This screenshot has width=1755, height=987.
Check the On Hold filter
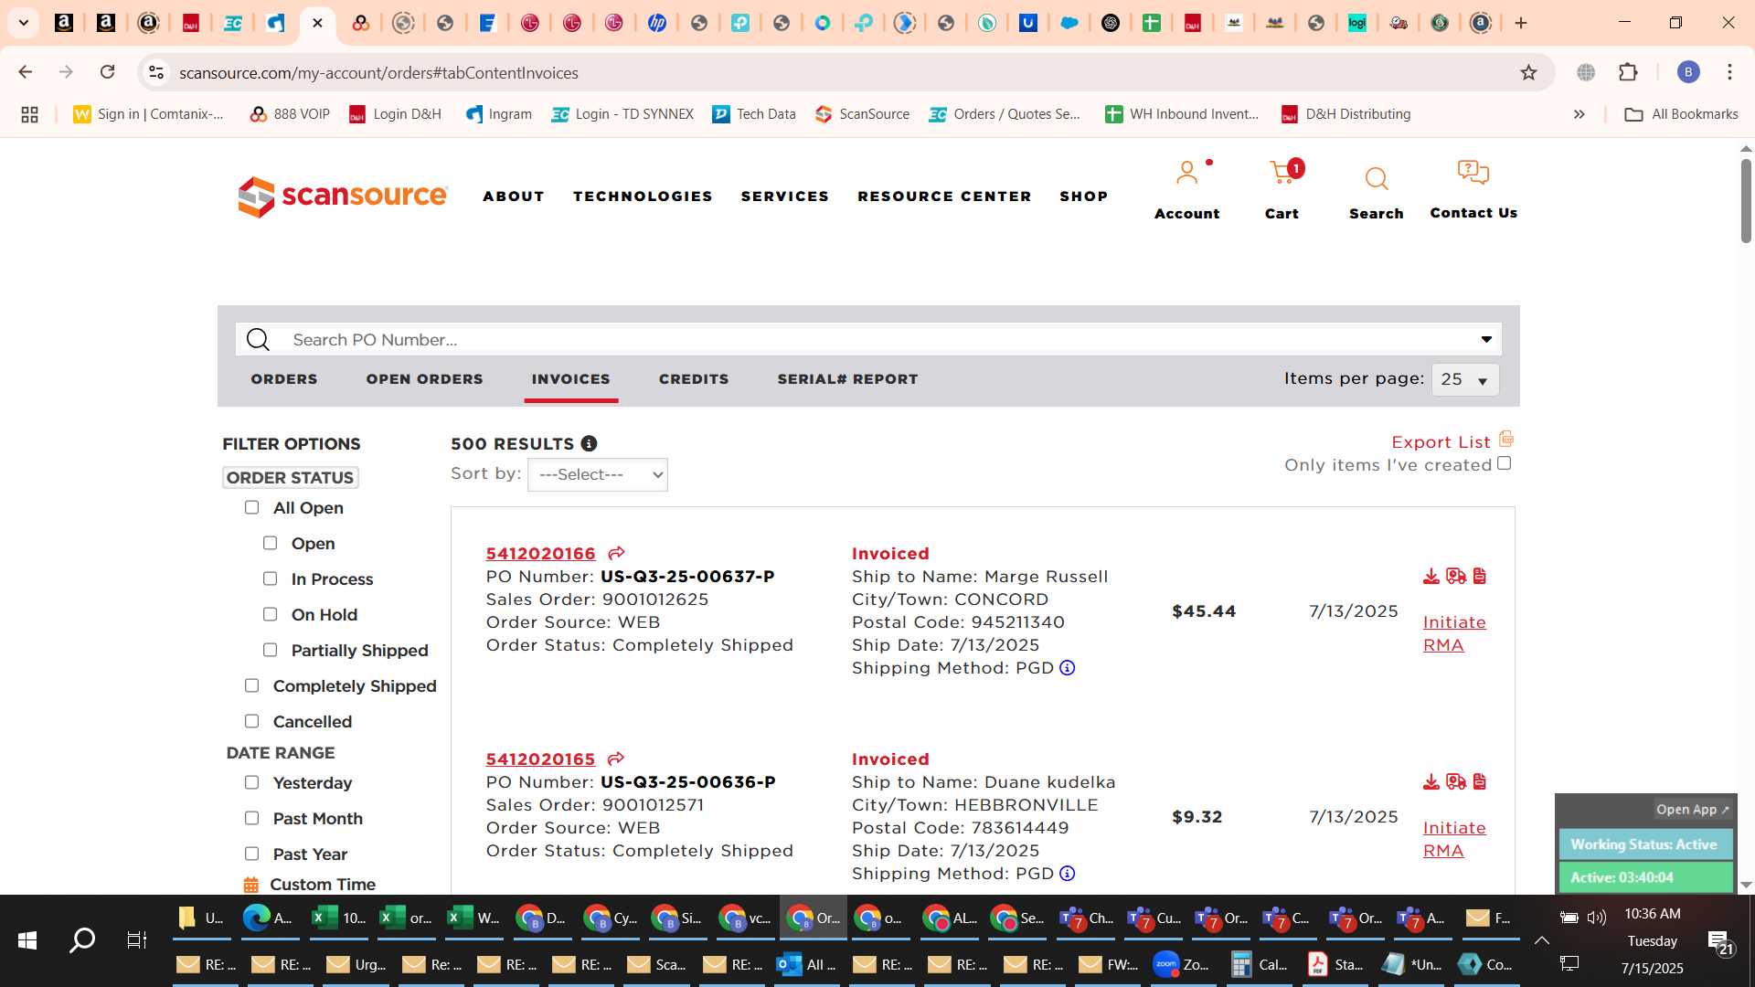coord(270,614)
